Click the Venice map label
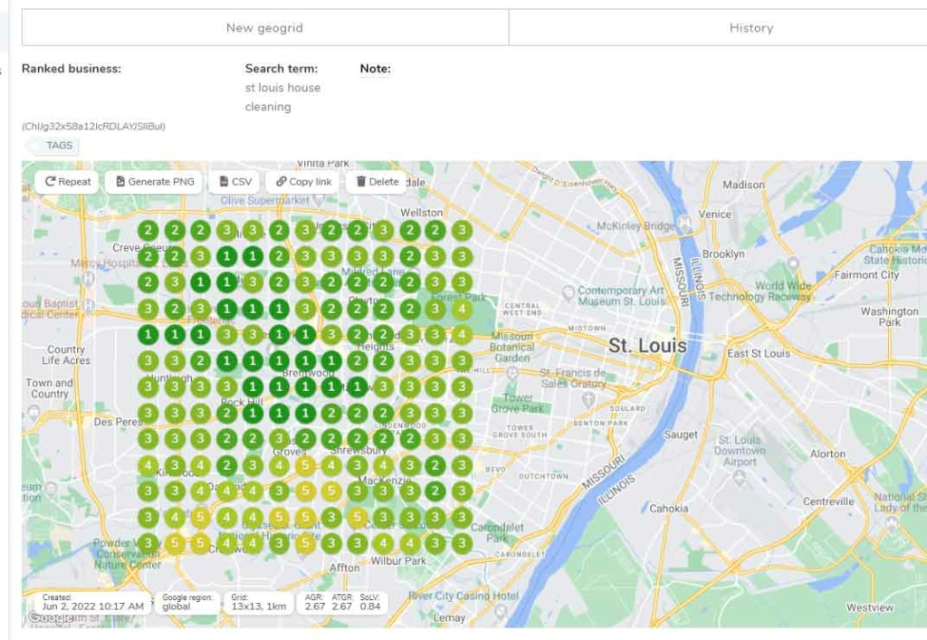This screenshot has height=640, width=927. pos(715,214)
